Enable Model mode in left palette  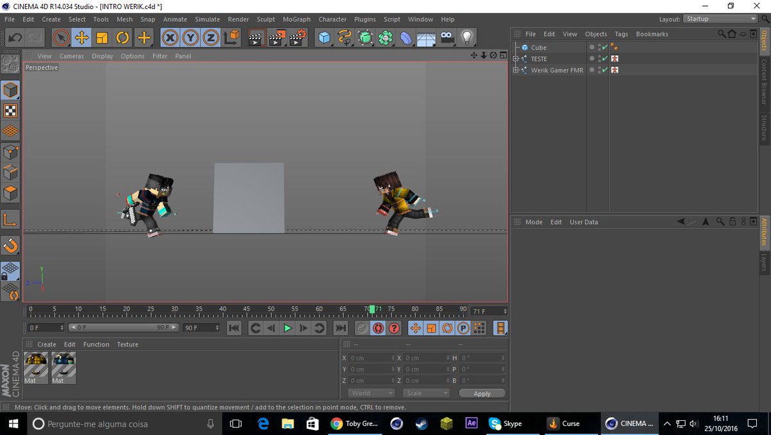[x=10, y=90]
